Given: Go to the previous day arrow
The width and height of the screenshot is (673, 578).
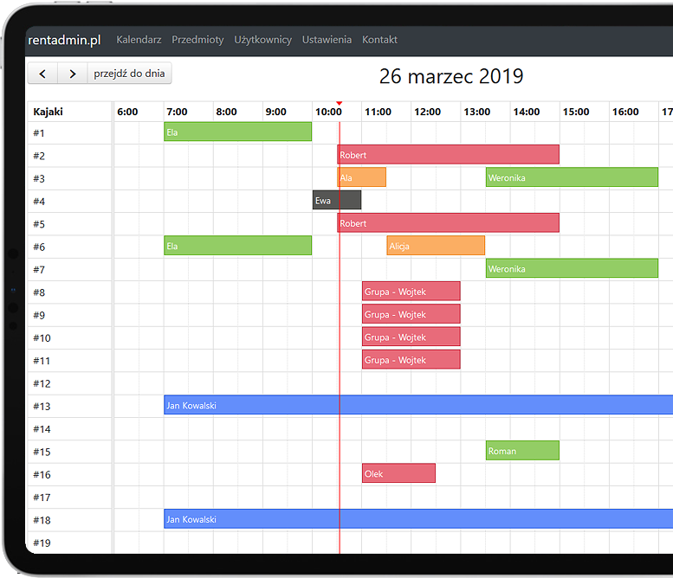Looking at the screenshot, I should point(42,74).
